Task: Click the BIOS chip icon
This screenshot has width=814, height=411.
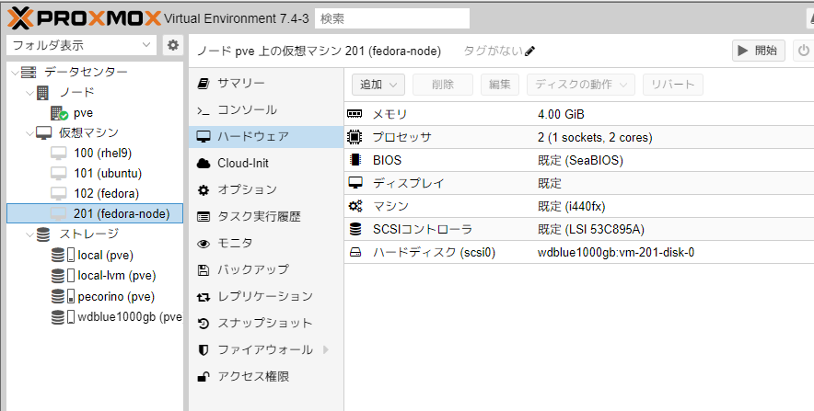Action: pos(355,160)
